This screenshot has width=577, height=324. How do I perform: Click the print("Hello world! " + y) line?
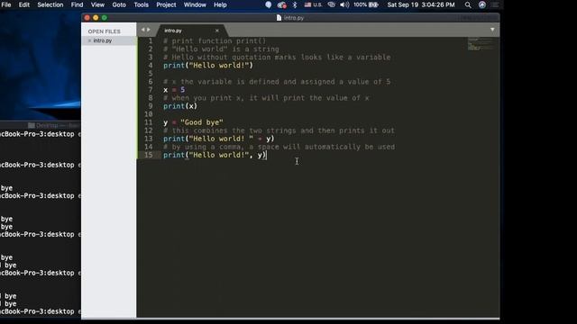point(219,139)
